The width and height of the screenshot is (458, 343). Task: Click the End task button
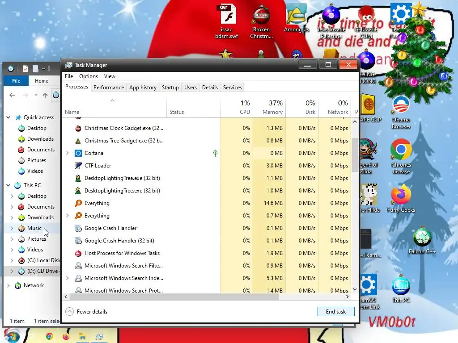pos(336,311)
